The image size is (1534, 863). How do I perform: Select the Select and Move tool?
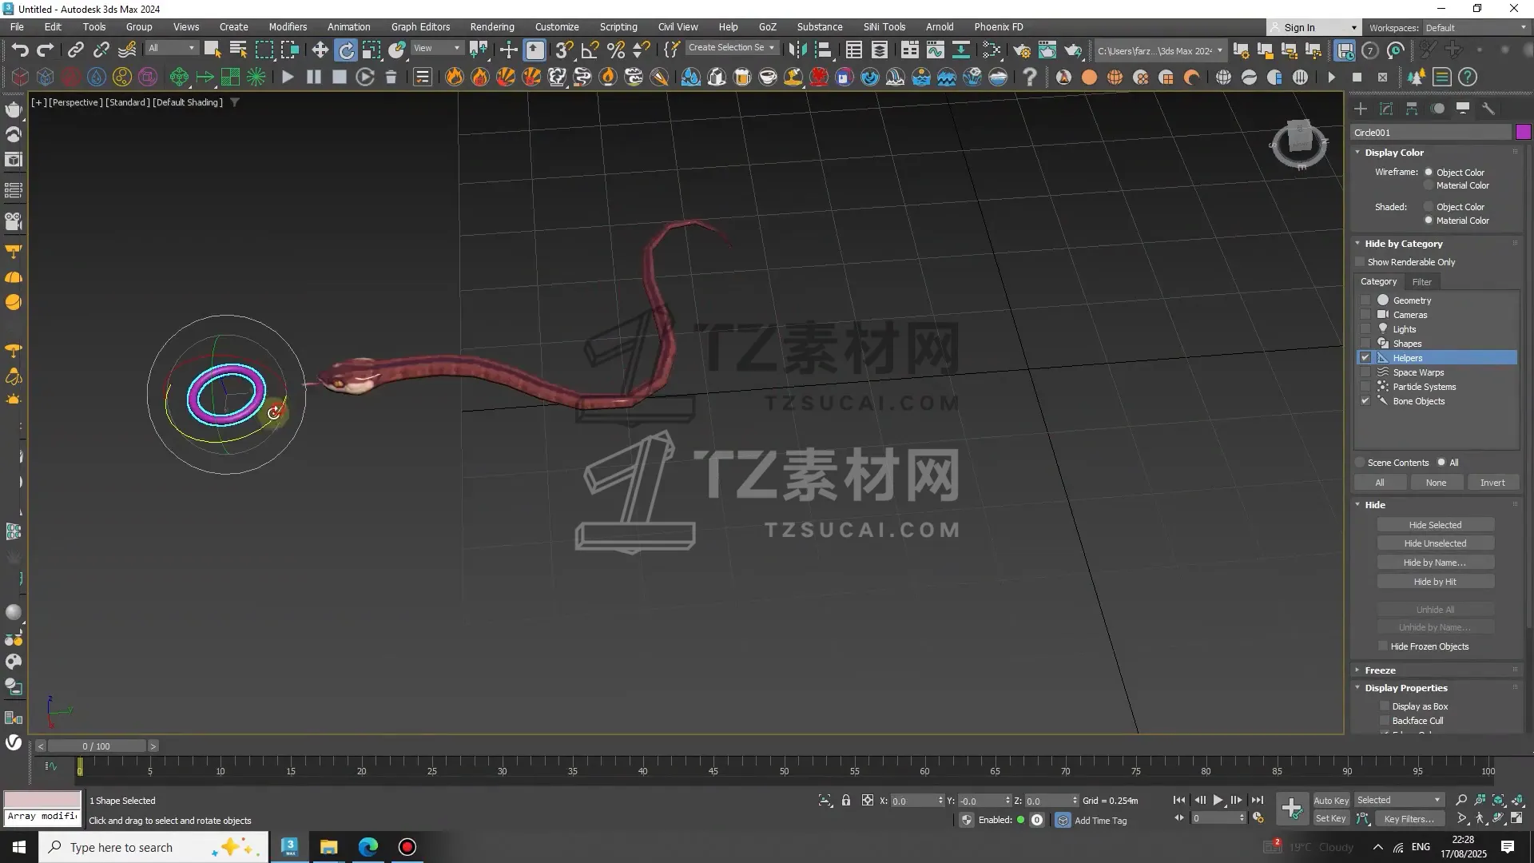[320, 50]
